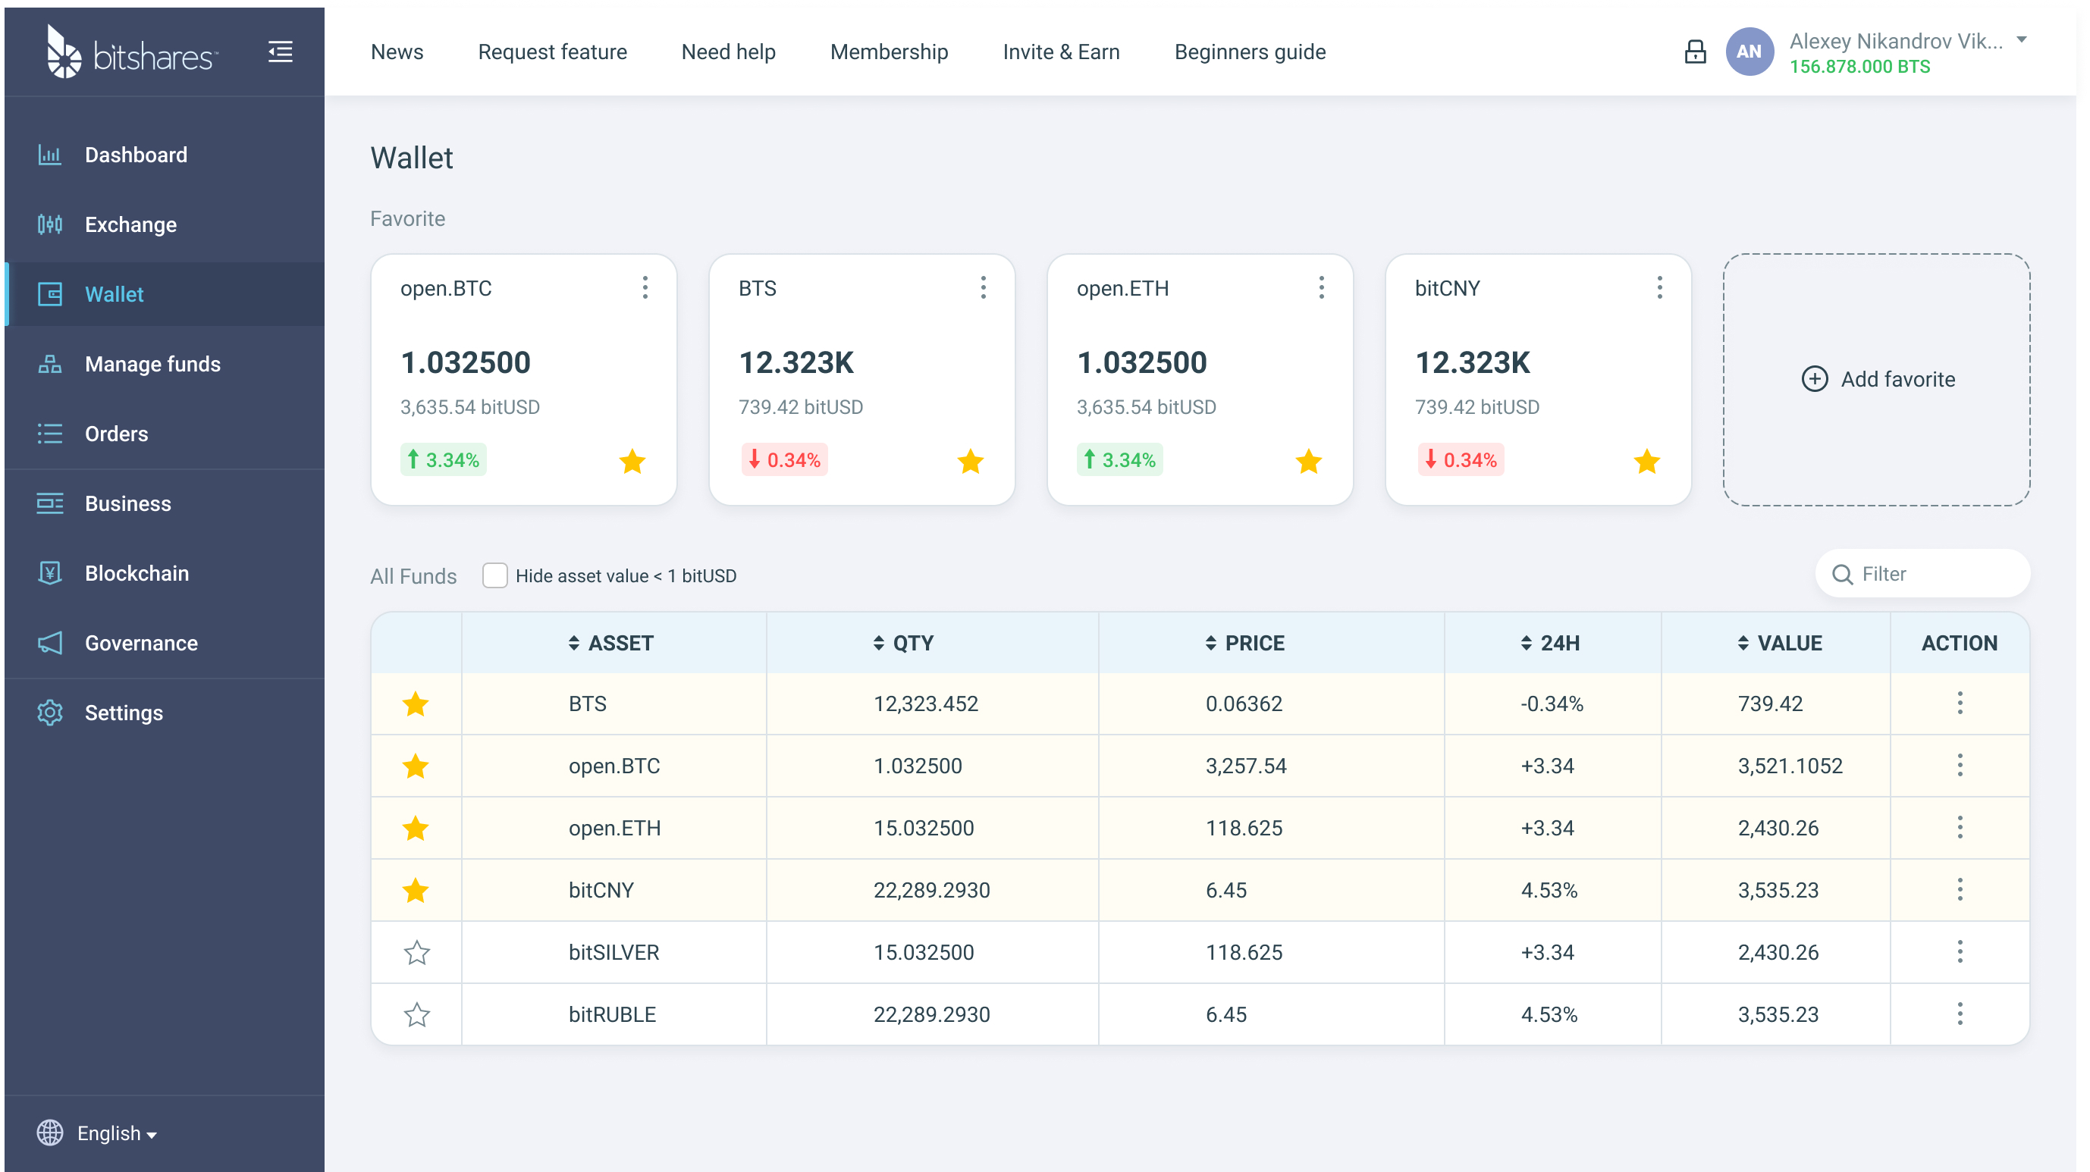Click the AN user avatar
The image size is (2090, 1172).
pos(1750,52)
